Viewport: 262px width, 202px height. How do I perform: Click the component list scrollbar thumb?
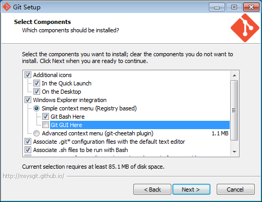234,110
